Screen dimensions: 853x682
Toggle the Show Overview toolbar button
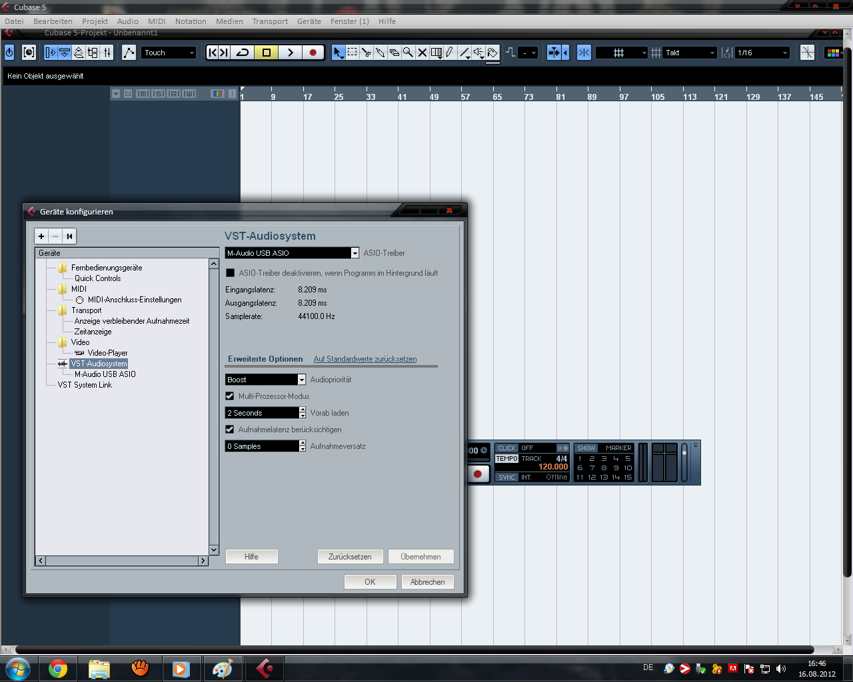79,52
